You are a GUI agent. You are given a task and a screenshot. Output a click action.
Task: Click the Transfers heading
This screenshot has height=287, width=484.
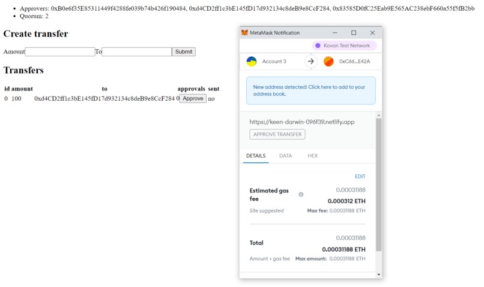click(x=23, y=70)
